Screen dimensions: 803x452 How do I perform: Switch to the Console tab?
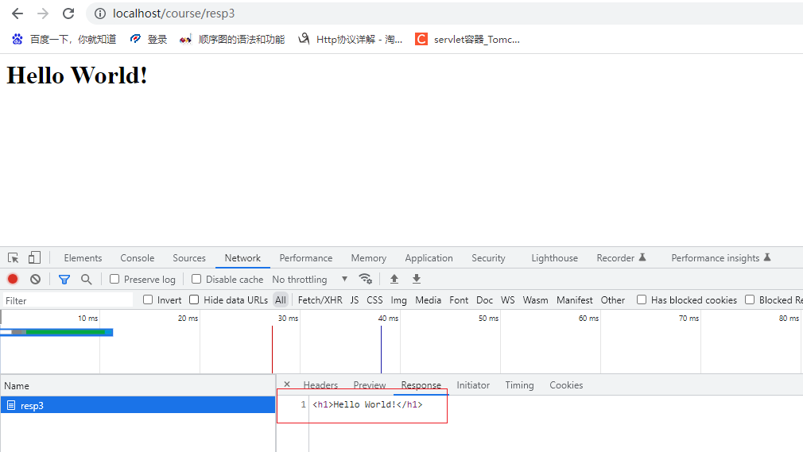(x=137, y=258)
